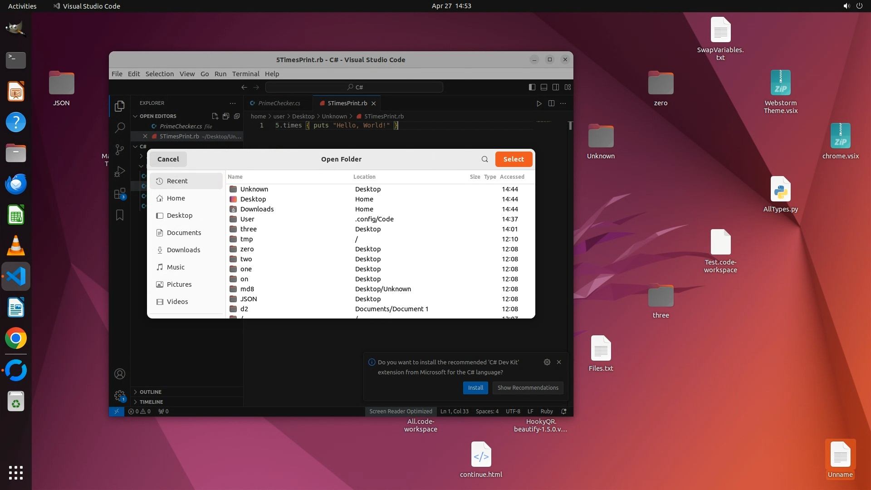This screenshot has height=490, width=871.
Task: Click the split editor icon
Action: (551, 103)
